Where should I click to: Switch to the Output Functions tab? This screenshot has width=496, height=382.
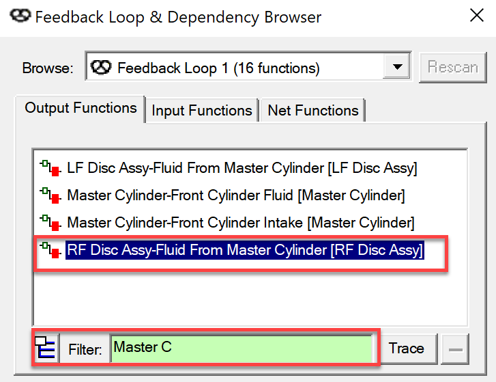[x=81, y=108]
